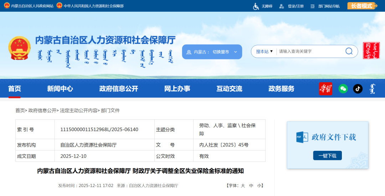Go to 首页 in main navigation
385x196 pixels.
click(15, 89)
